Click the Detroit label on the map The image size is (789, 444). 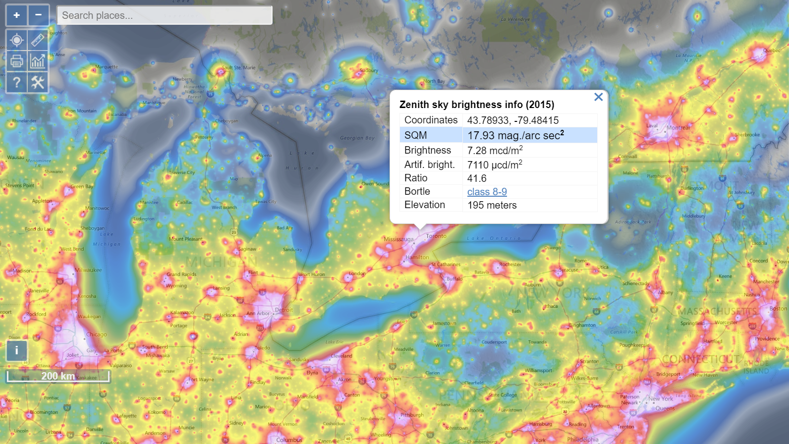click(284, 310)
